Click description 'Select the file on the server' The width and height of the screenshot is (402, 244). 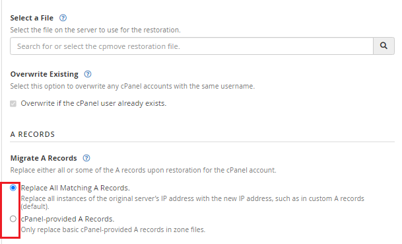point(95,30)
